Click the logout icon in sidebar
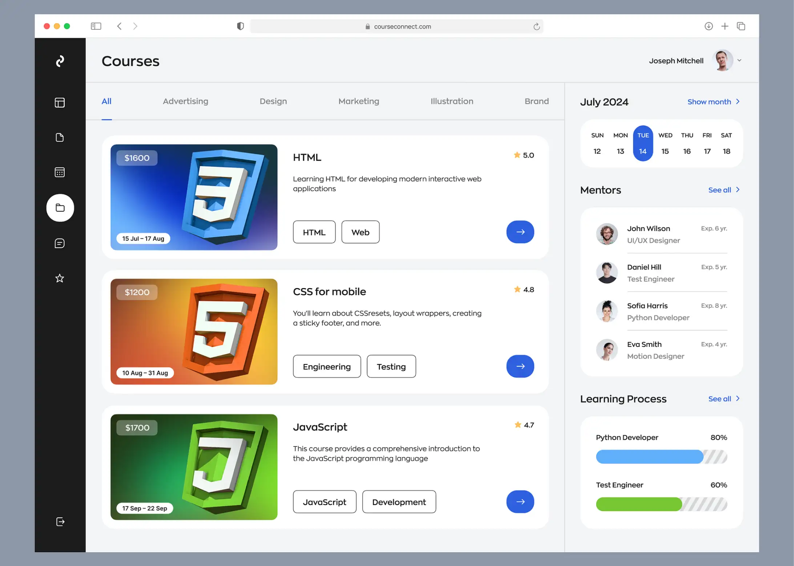794x566 pixels. [60, 522]
